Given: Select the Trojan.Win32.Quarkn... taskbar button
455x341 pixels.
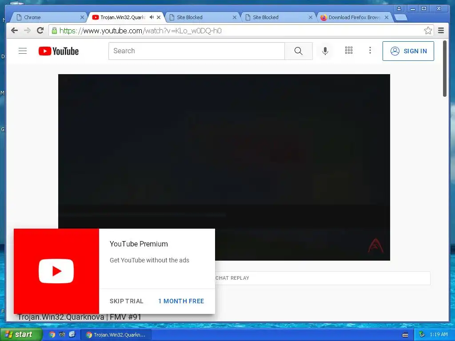Looking at the screenshot, I should [x=116, y=335].
